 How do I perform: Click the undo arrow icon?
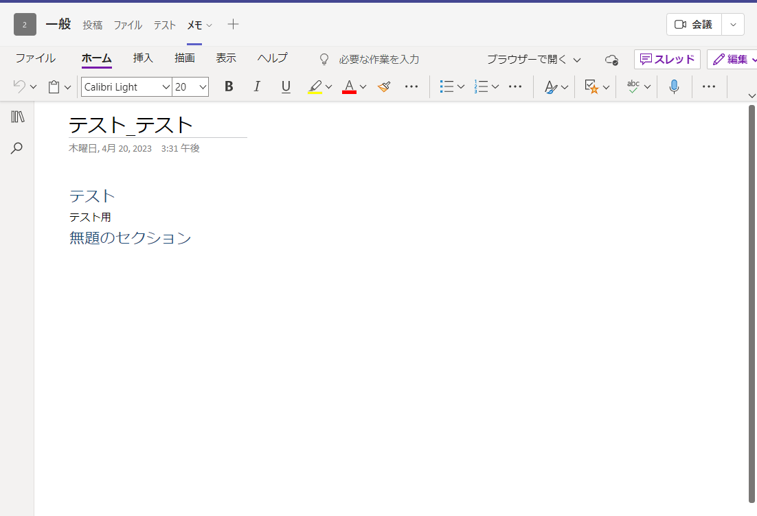[x=19, y=86]
